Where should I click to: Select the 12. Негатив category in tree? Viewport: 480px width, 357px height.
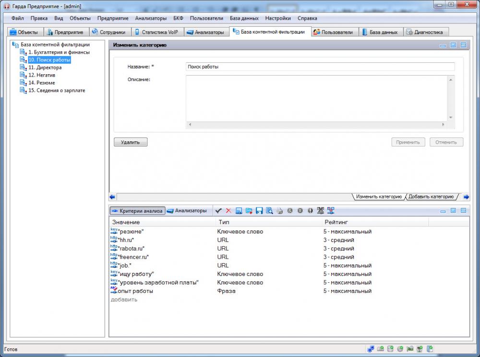(x=42, y=75)
